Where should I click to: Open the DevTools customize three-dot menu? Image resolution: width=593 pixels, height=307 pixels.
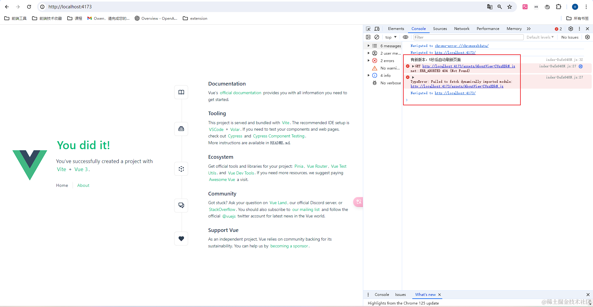click(x=579, y=29)
